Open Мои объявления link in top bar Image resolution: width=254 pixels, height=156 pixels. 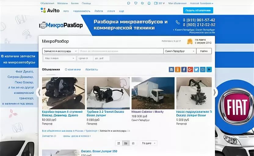coord(177,3)
